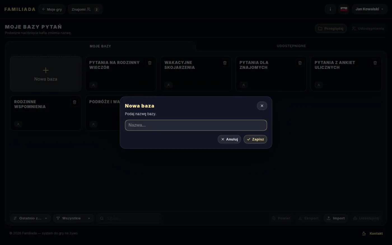Select the Pytania dla znajomych card title

tap(254, 65)
